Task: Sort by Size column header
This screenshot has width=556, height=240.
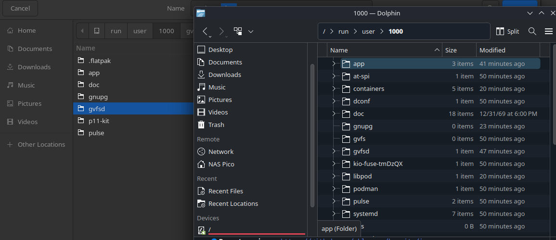Action: [x=459, y=50]
